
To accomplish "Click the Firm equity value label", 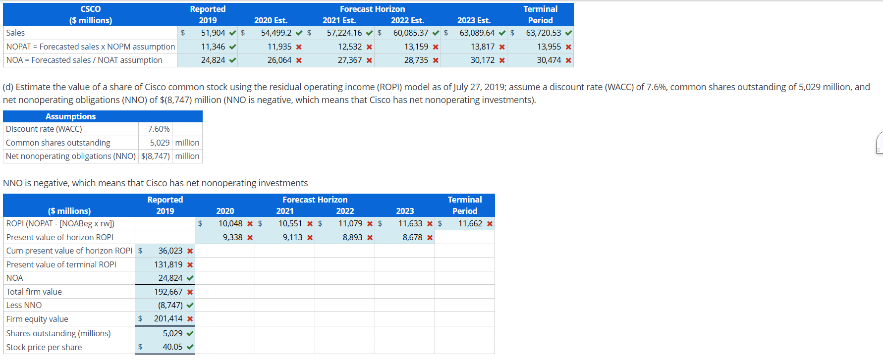I will coord(37,319).
